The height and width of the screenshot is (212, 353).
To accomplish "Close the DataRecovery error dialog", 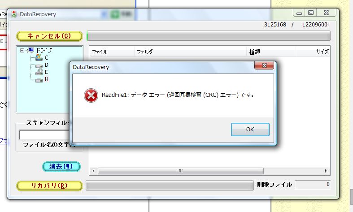I will 264,65.
